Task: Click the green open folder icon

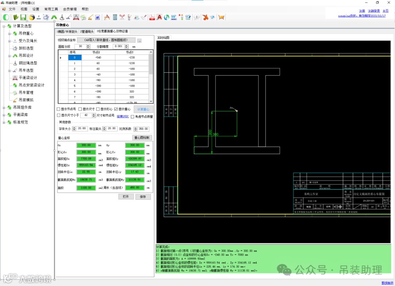Action: coord(16,17)
